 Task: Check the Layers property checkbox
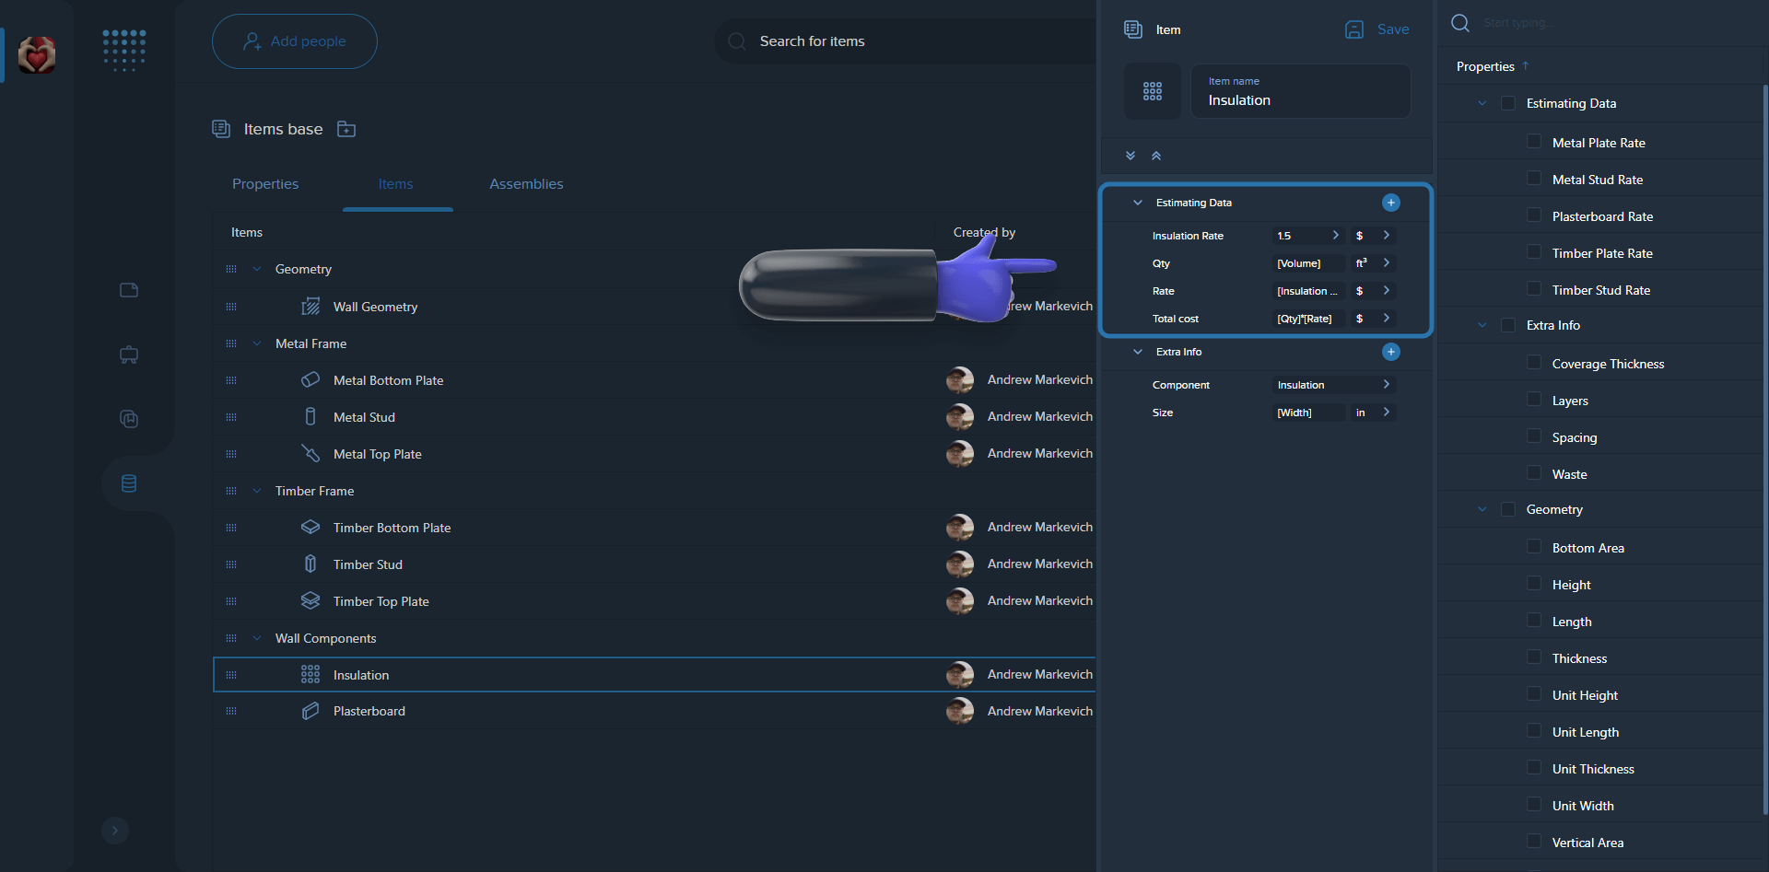pyautogui.click(x=1534, y=400)
